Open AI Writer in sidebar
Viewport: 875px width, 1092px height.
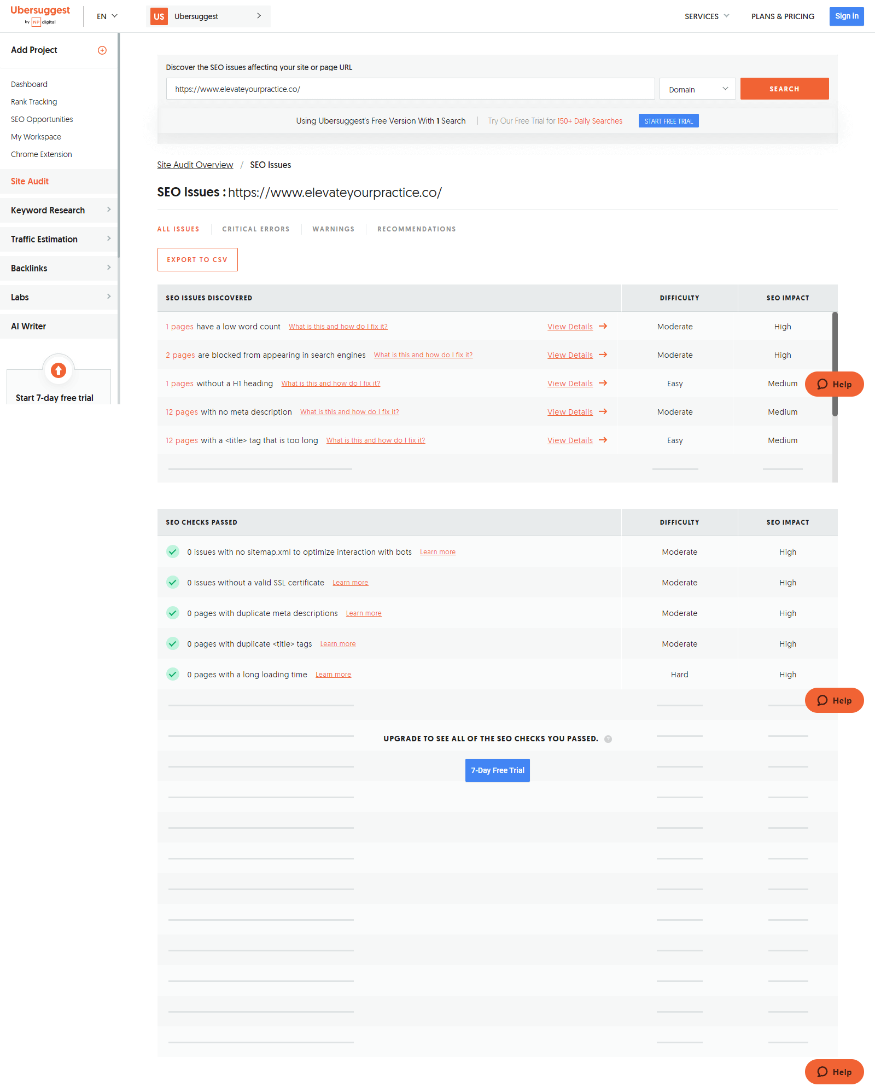point(59,326)
